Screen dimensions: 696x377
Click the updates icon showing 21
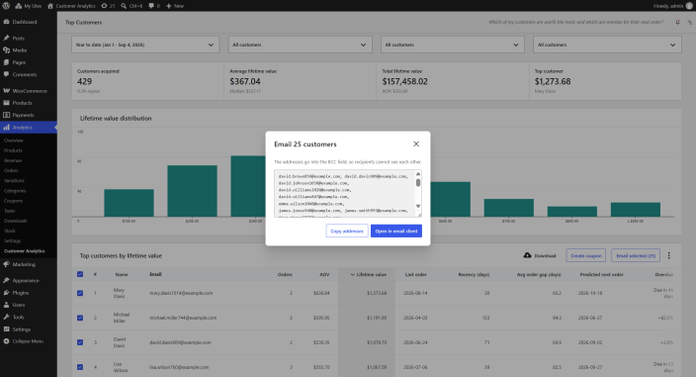(108, 6)
